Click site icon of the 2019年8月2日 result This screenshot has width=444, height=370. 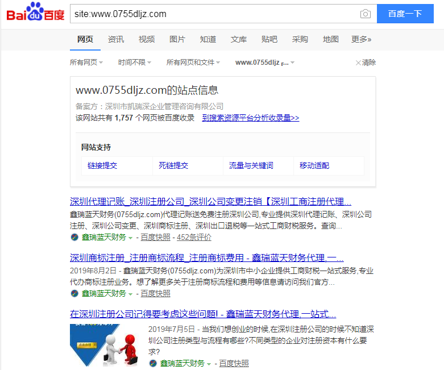(74, 294)
